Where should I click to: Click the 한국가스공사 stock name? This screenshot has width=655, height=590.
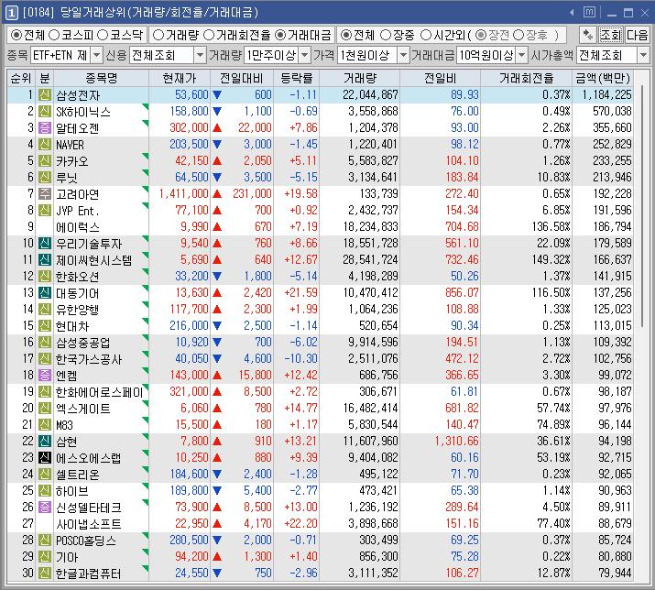click(89, 359)
